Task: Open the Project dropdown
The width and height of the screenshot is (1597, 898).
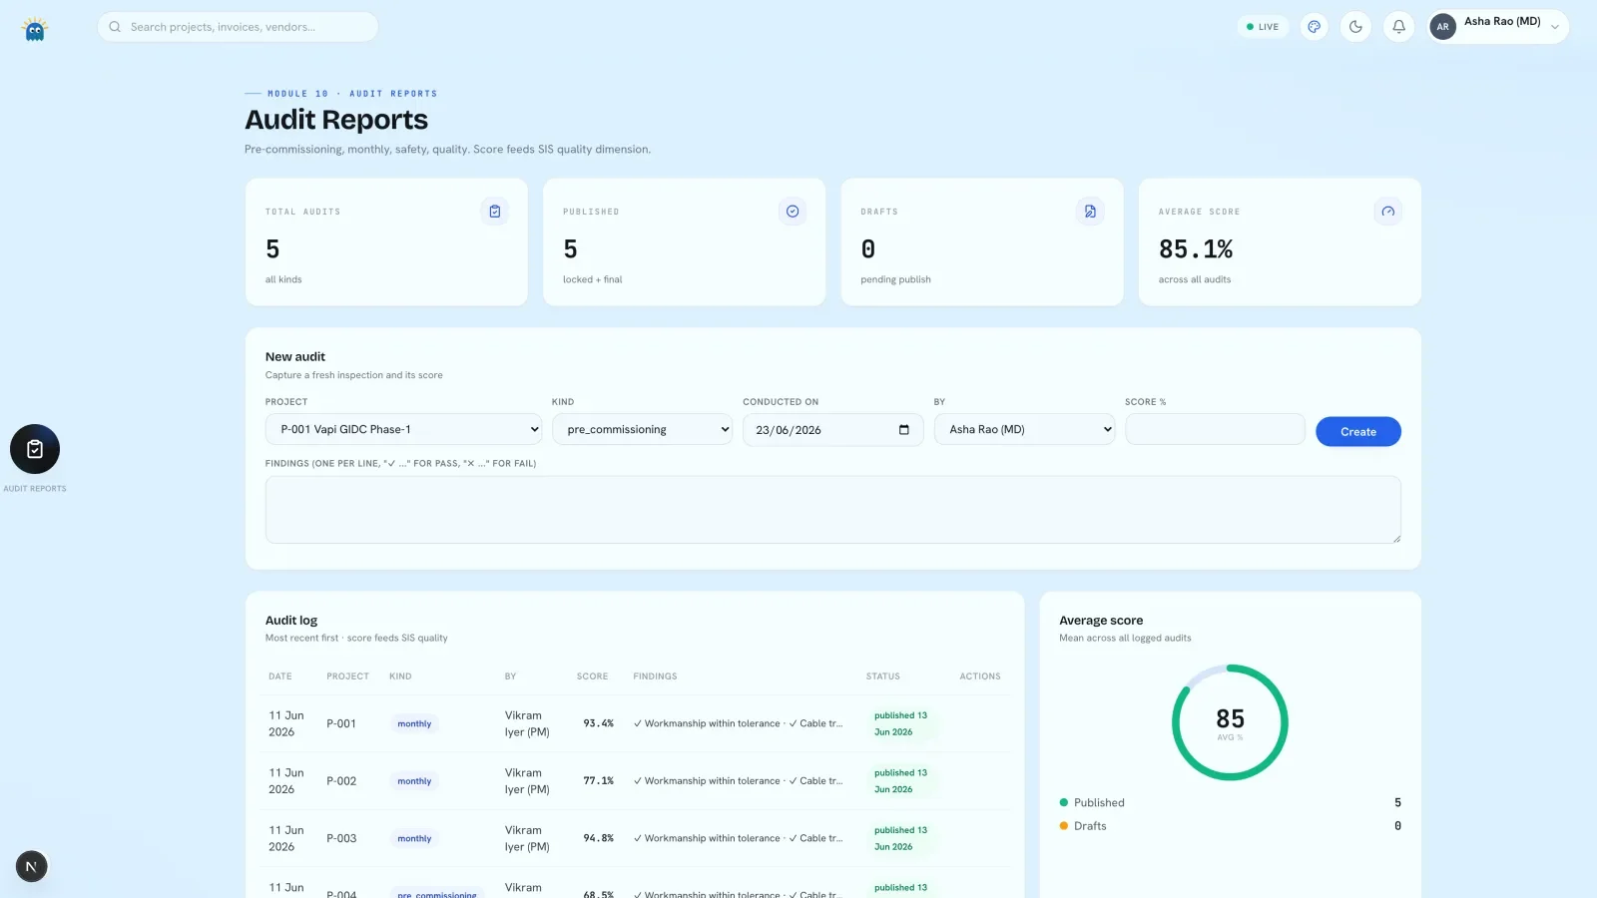Action: [404, 430]
